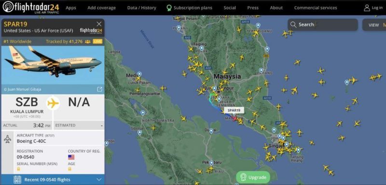This screenshot has width=386, height=185.
Task: Open aircraft photo external link icon
Action: 99,89
